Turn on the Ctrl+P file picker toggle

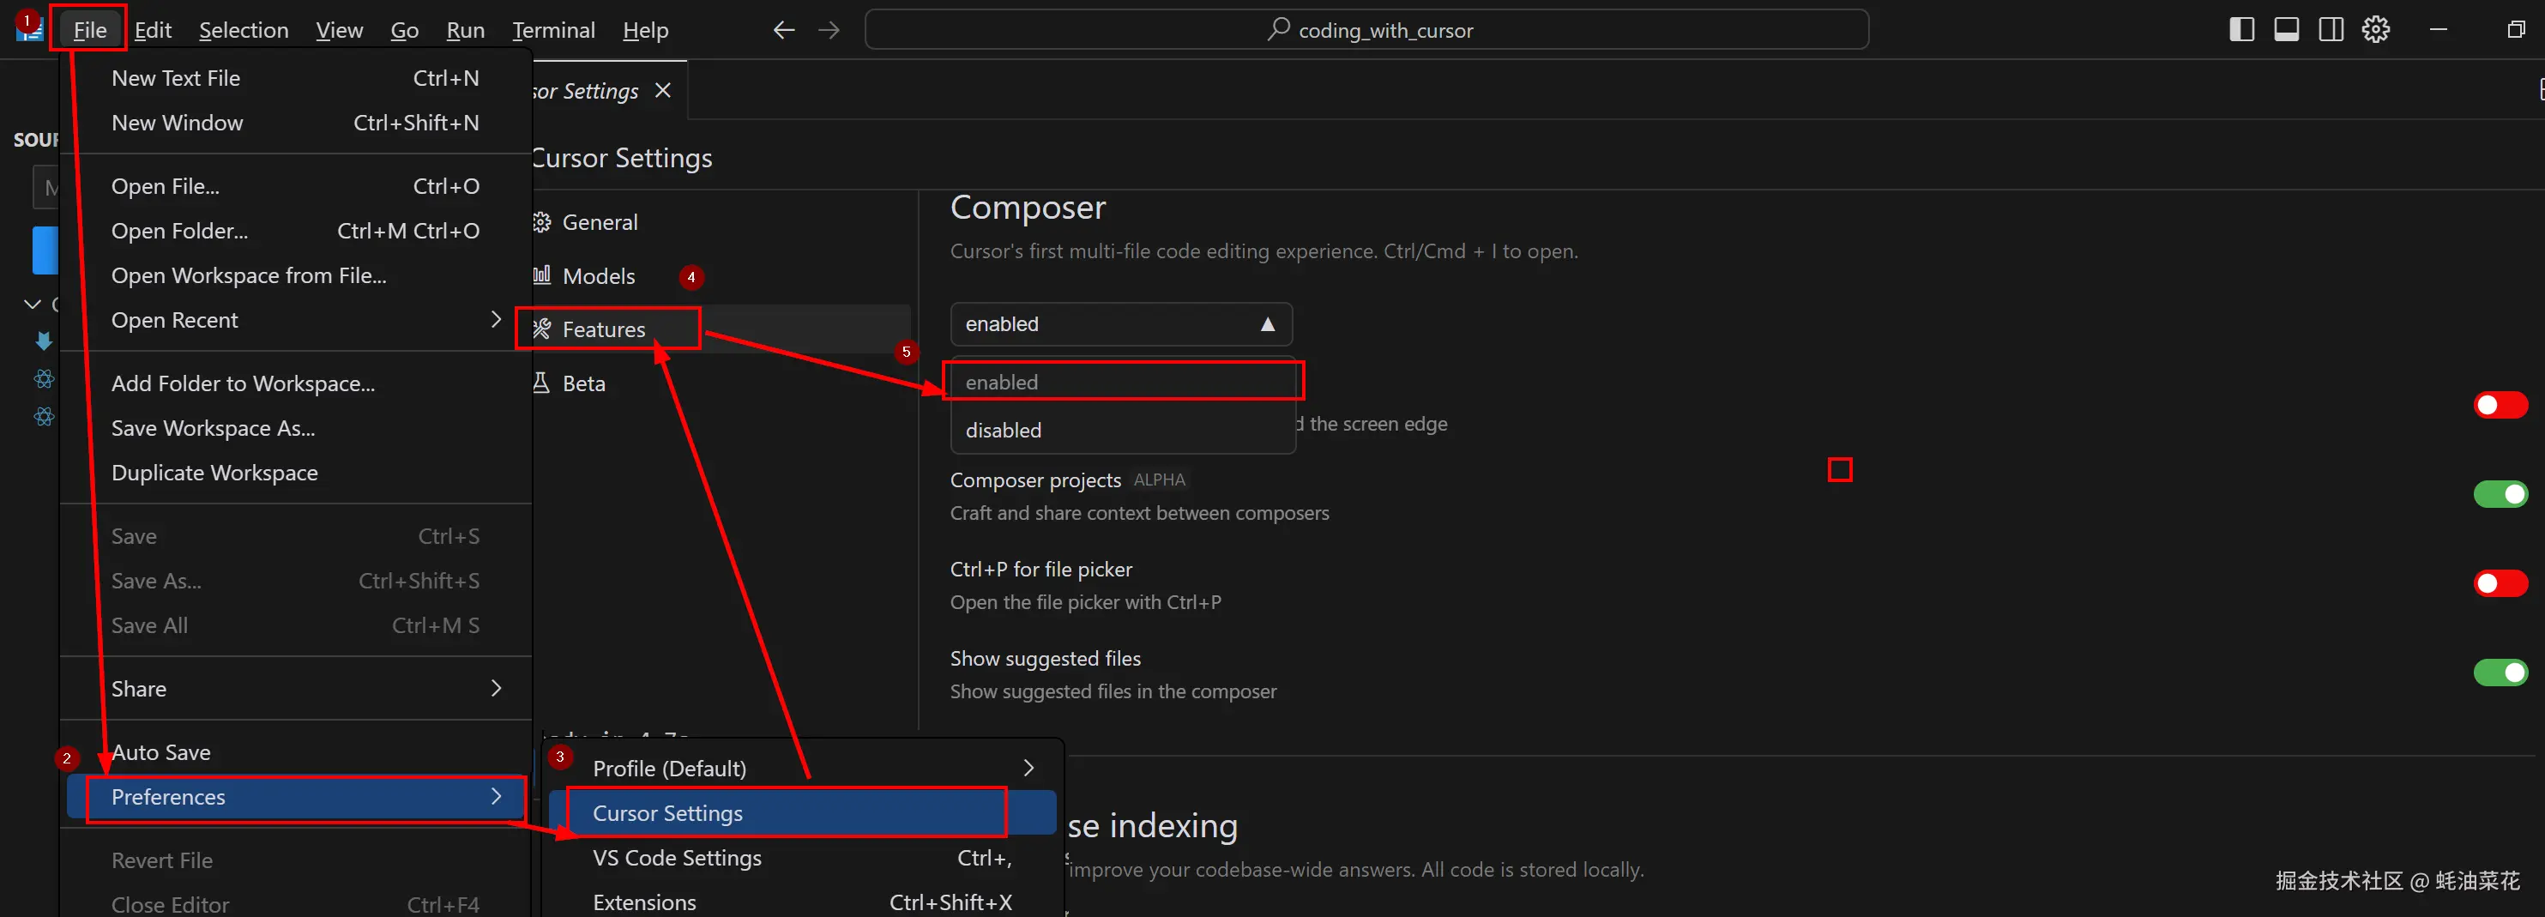coord(2500,583)
